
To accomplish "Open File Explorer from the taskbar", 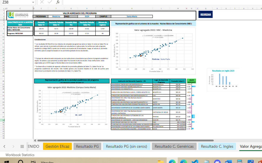I will (161, 162).
